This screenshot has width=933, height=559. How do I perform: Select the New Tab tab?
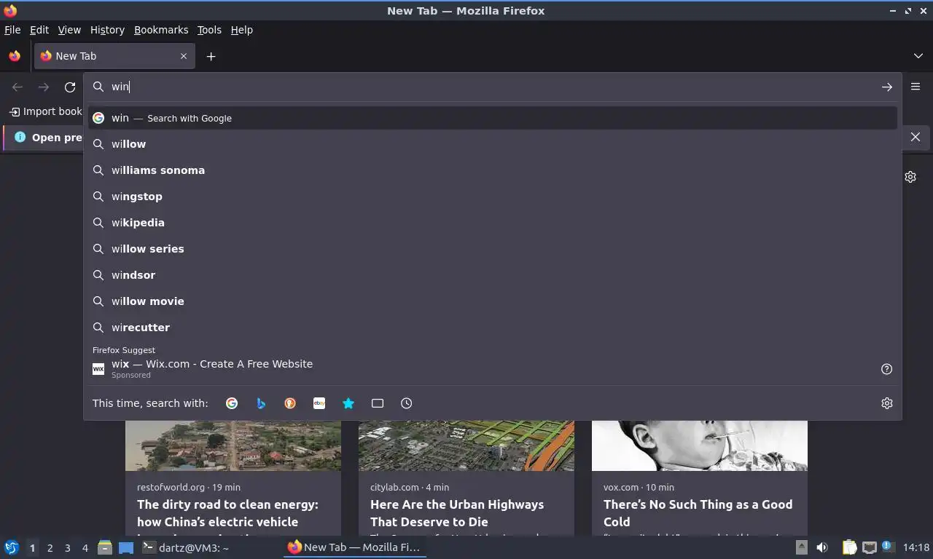[114, 56]
